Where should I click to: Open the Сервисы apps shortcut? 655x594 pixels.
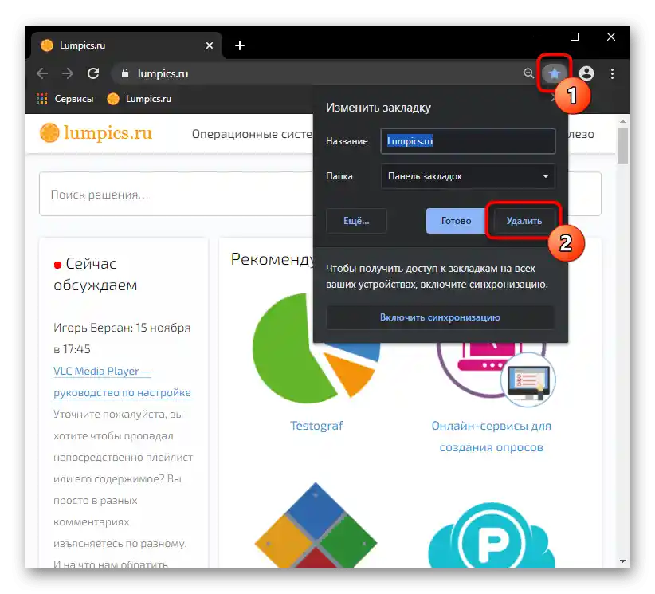(x=65, y=99)
